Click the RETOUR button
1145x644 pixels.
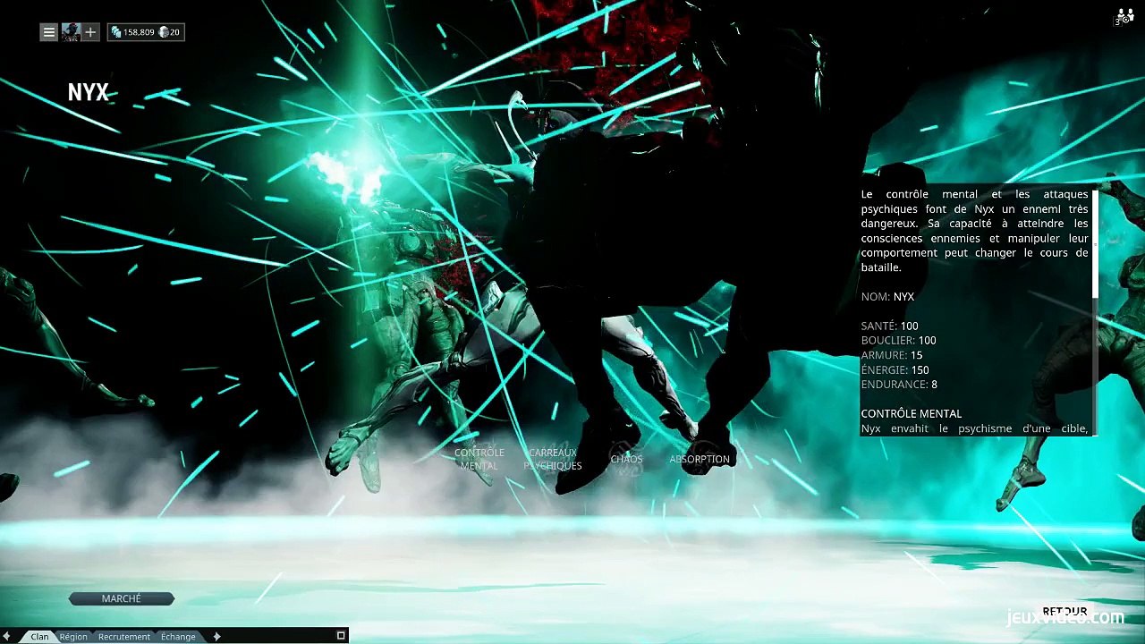tap(1064, 612)
